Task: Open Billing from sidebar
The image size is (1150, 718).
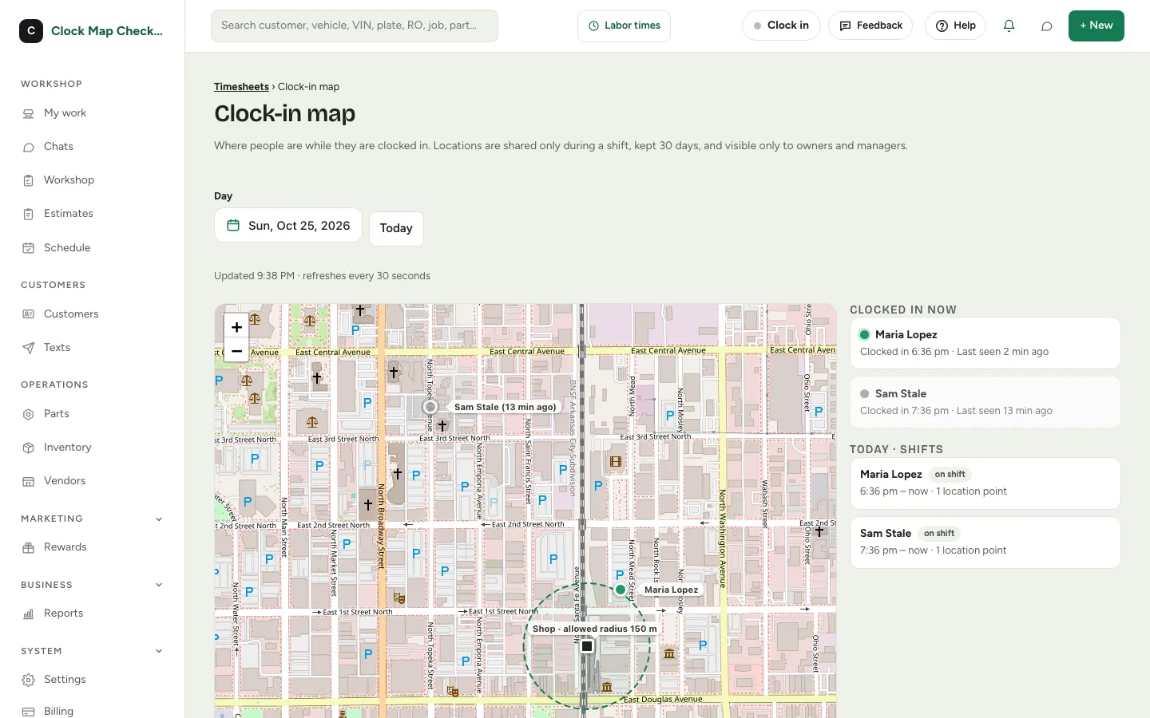Action: click(92, 711)
